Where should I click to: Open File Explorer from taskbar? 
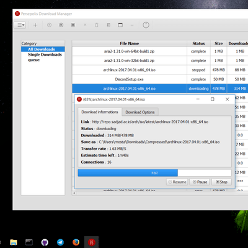click(x=14, y=242)
